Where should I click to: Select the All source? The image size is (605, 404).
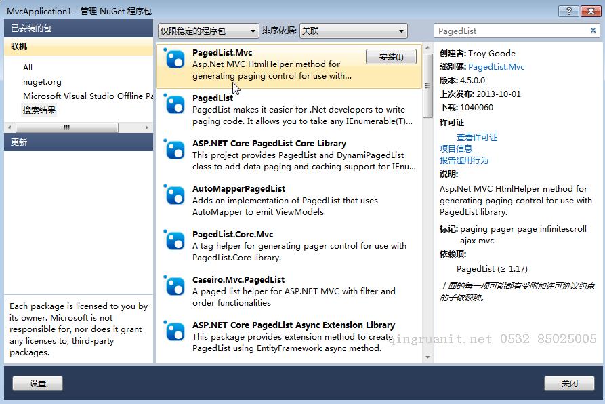[28, 68]
